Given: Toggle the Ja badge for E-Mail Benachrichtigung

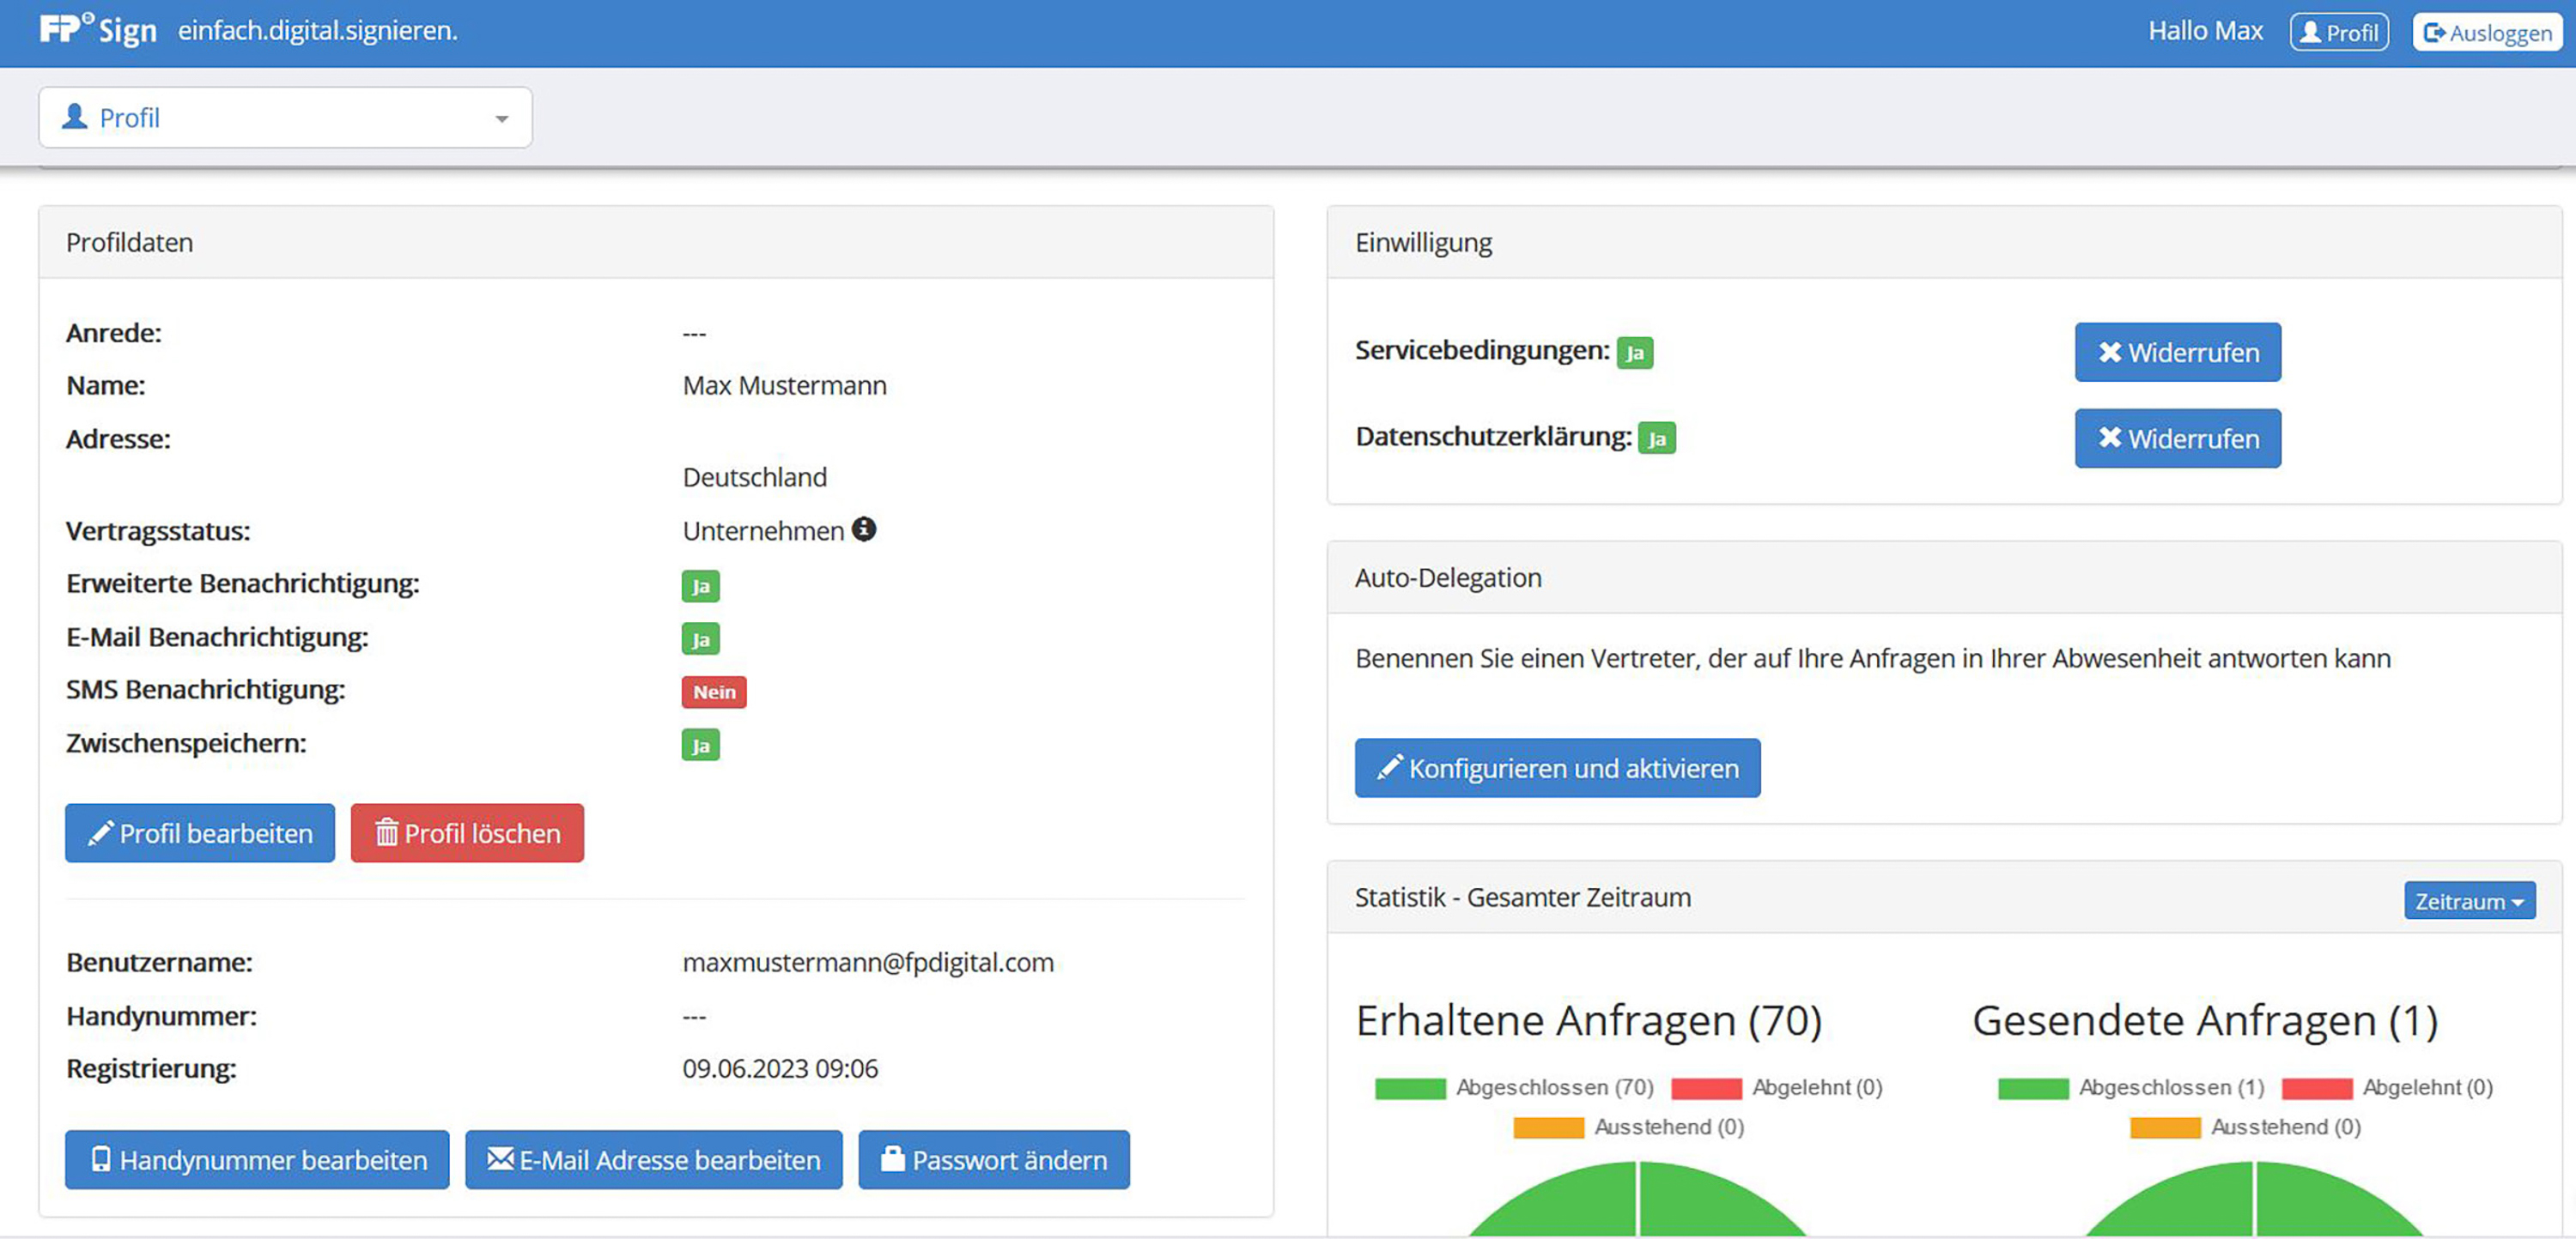Looking at the screenshot, I should pyautogui.click(x=700, y=638).
